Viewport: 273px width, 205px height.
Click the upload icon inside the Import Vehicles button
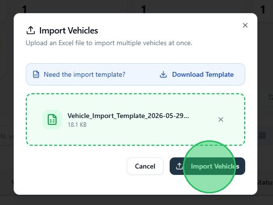[x=179, y=166]
